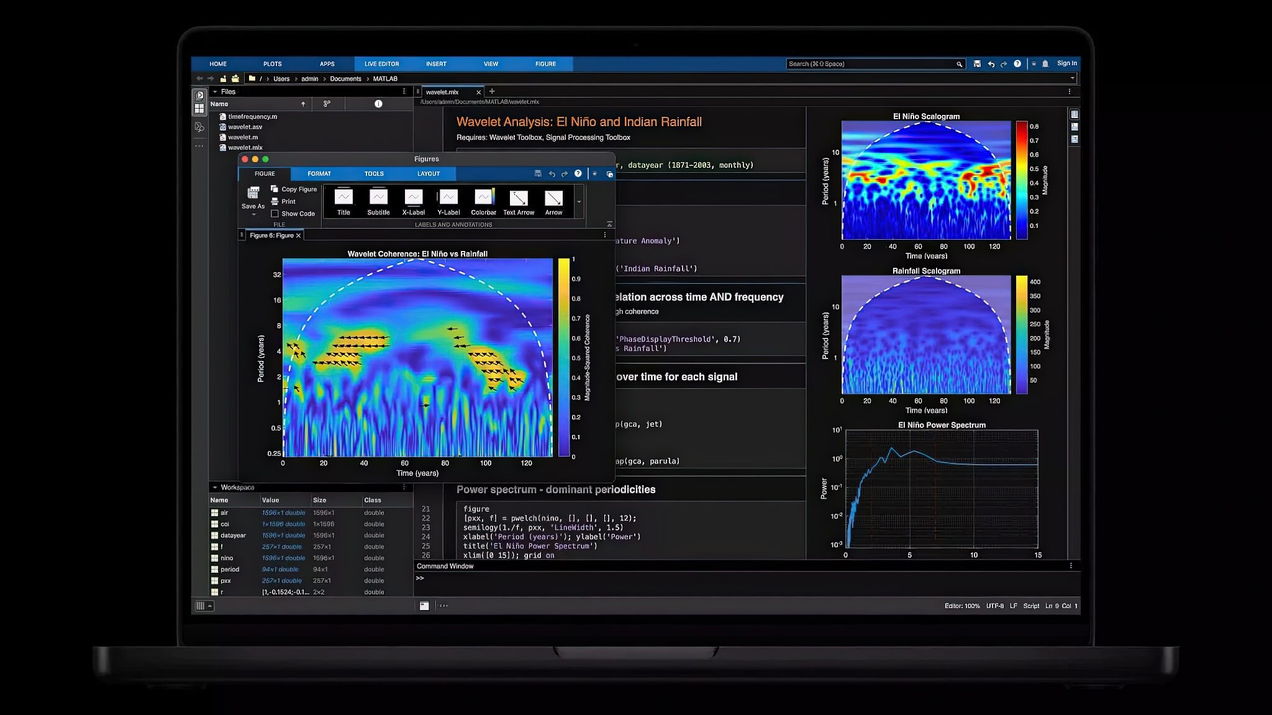Click the Print figure icon
Viewport: 1272px width, 715px height.
[275, 201]
